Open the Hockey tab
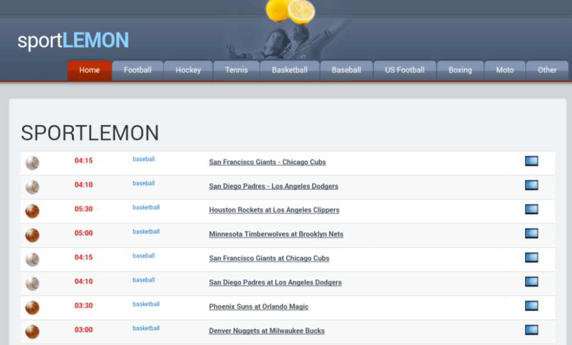This screenshot has height=345, width=572. 188,70
